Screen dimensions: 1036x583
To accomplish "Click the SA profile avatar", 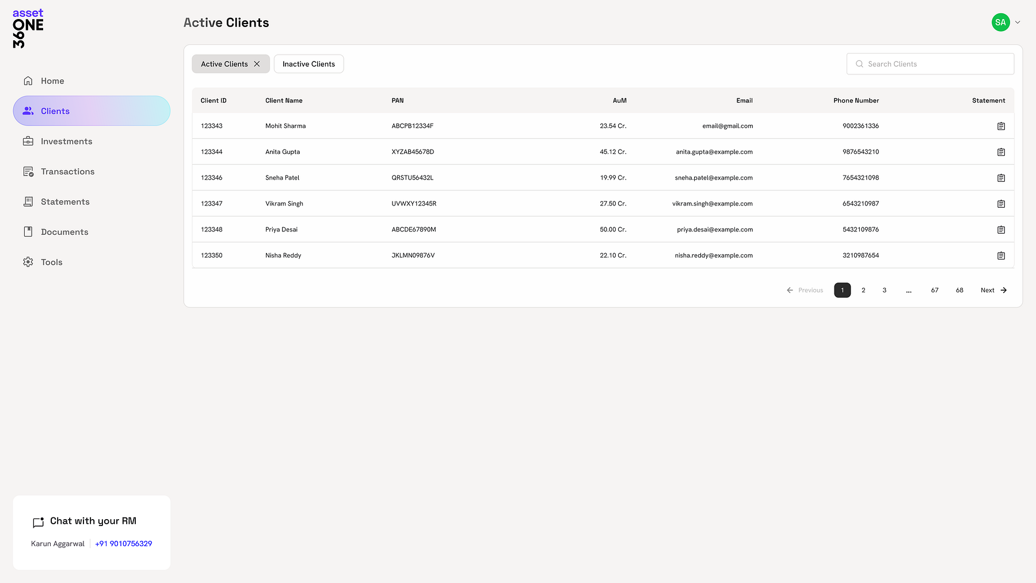I will [x=1000, y=22].
